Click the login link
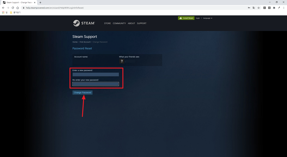 [x=198, y=18]
